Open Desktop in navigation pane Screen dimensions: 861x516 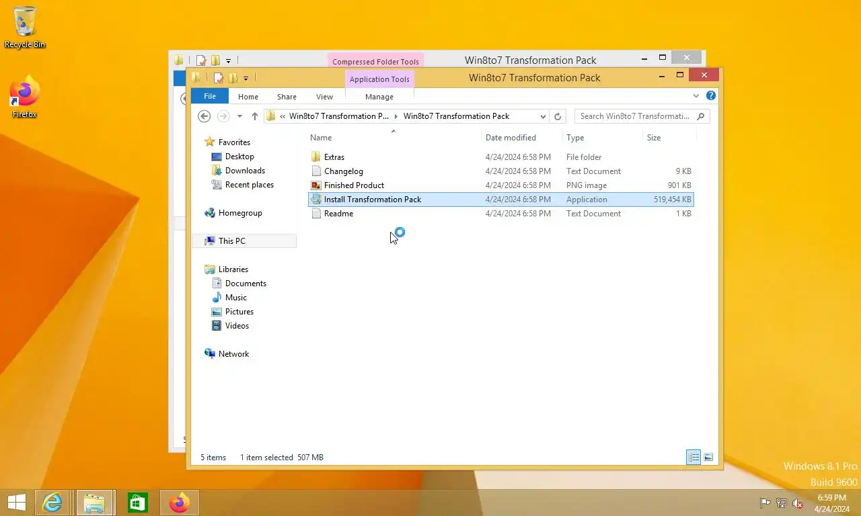point(239,157)
